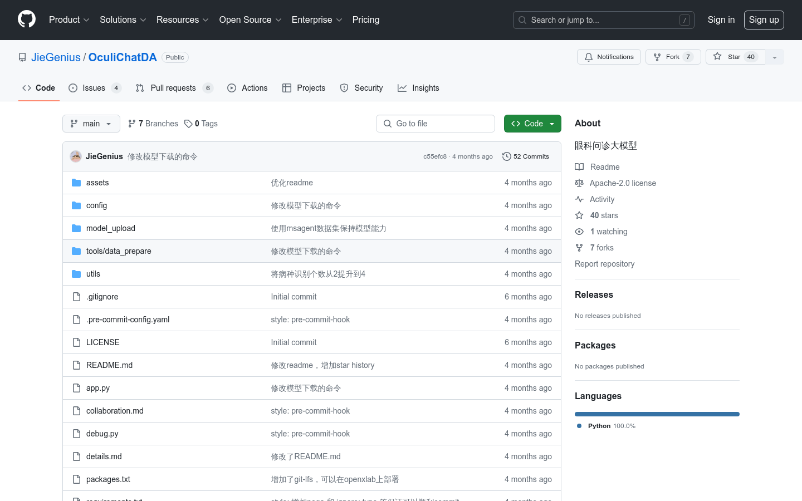Screen dimensions: 802x501
Task: Switch to the Pull requests tab
Action: (173, 88)
